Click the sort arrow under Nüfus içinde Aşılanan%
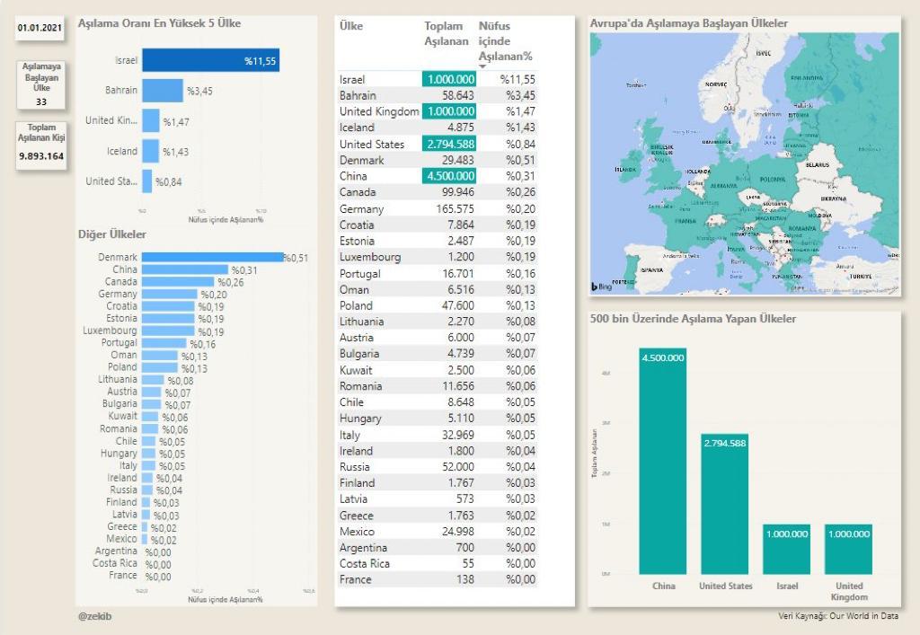This screenshot has width=920, height=635. (483, 66)
